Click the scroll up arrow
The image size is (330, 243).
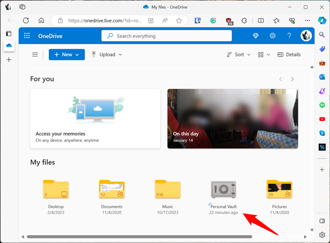(x=312, y=67)
